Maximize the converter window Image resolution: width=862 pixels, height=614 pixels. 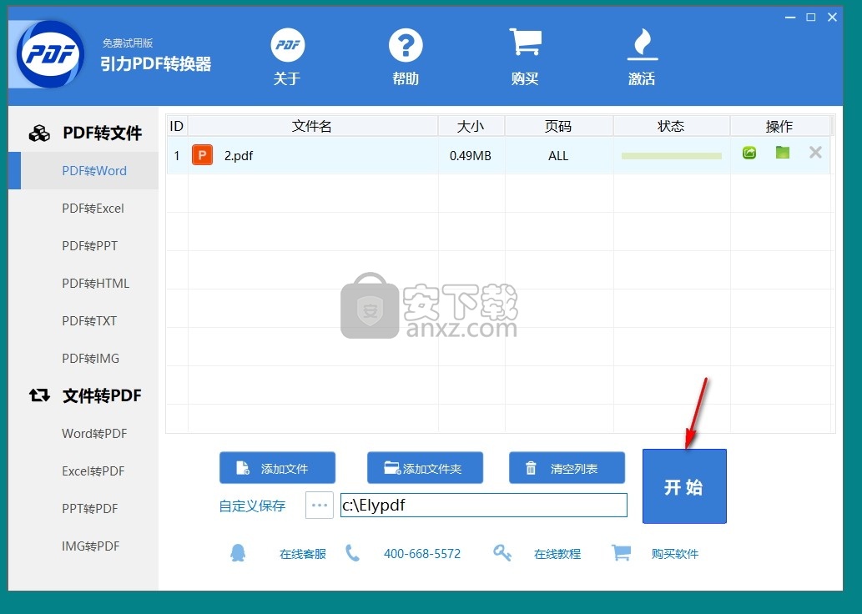811,18
